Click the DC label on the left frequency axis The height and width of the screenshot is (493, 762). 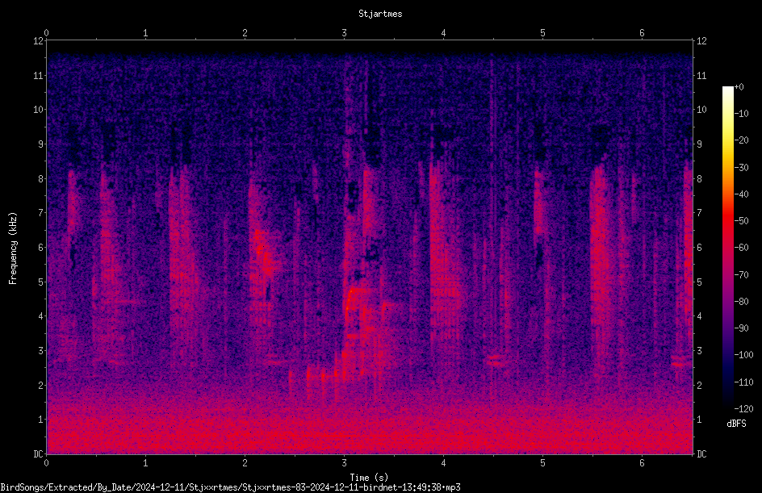(39, 454)
